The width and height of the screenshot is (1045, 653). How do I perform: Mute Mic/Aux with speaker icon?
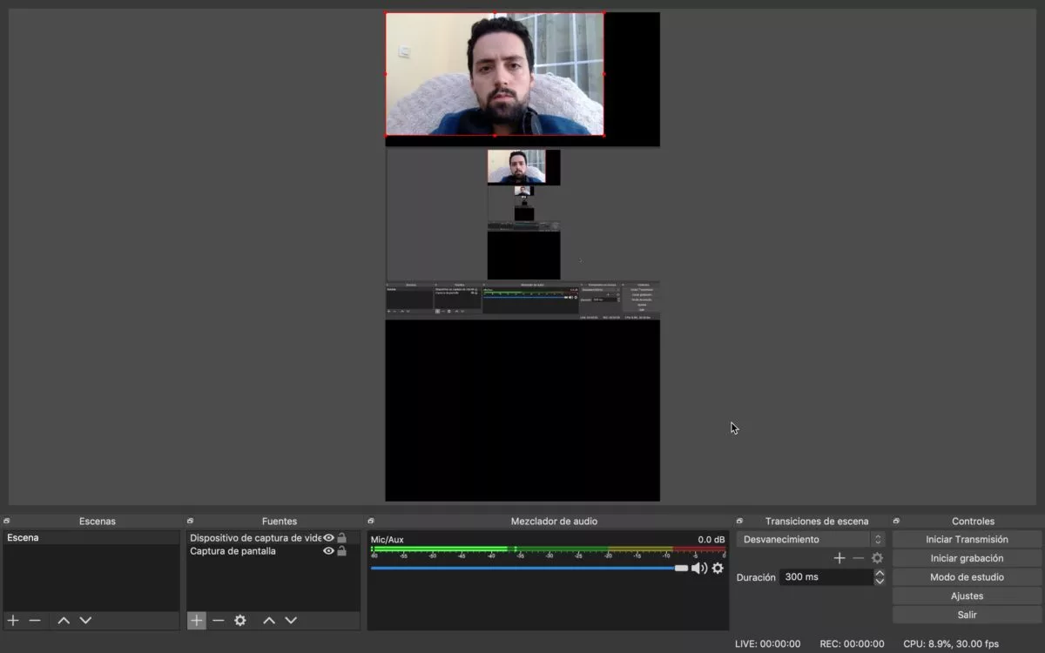(x=698, y=569)
